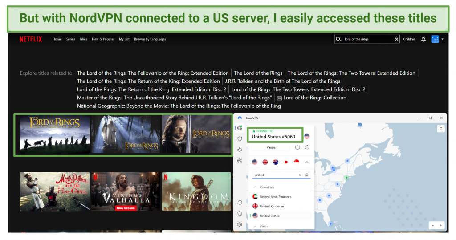Select the Singapore flag quick connect
Viewport: 456px width, 240px height.
(296, 162)
